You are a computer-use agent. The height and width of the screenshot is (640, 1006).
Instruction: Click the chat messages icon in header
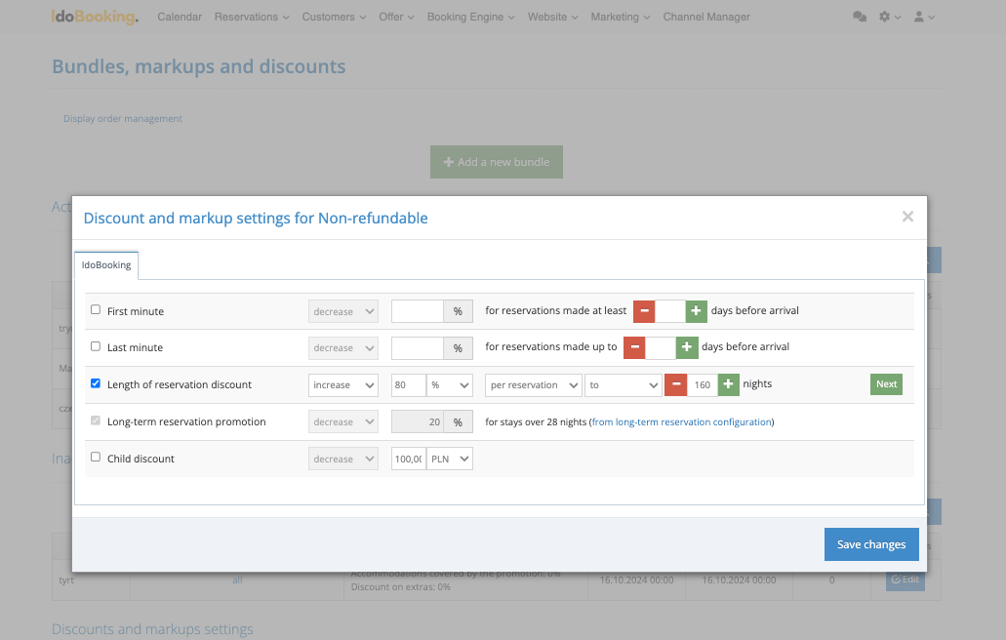point(859,17)
